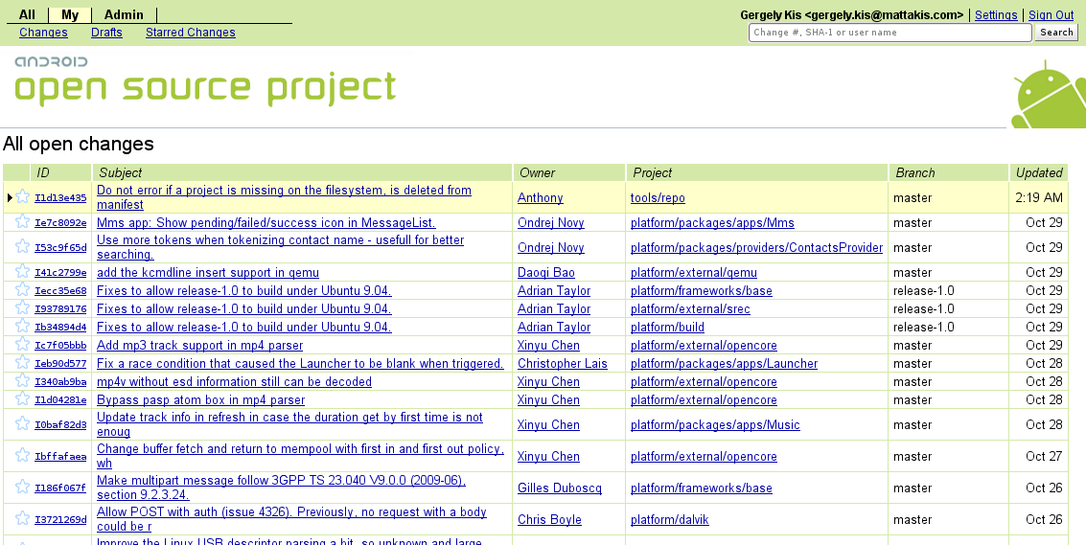Viewport: 1086px width, 545px height.
Task: Switch to the My tab
Action: pos(70,14)
